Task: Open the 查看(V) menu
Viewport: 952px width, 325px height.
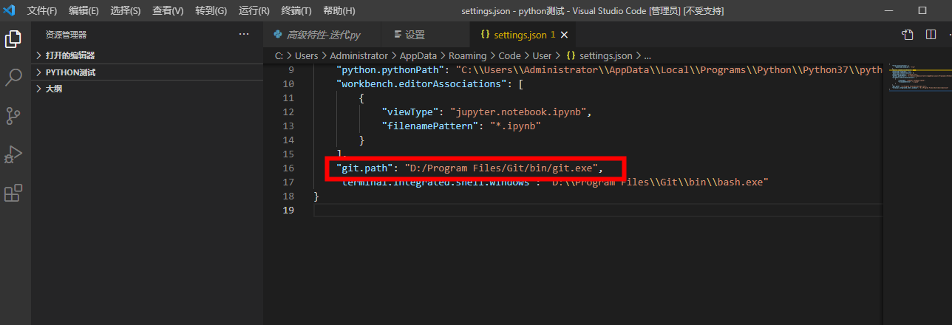Action: point(168,11)
